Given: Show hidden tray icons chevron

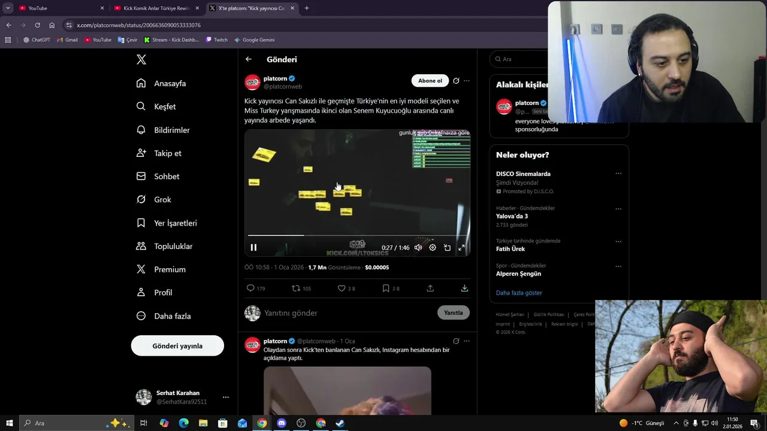Looking at the screenshot, I should (x=677, y=423).
